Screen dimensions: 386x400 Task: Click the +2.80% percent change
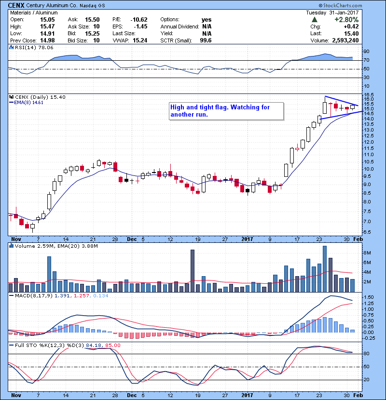pyautogui.click(x=346, y=20)
